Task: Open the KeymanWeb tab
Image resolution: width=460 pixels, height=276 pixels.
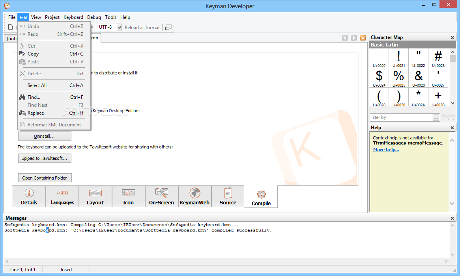Action: coord(195,196)
